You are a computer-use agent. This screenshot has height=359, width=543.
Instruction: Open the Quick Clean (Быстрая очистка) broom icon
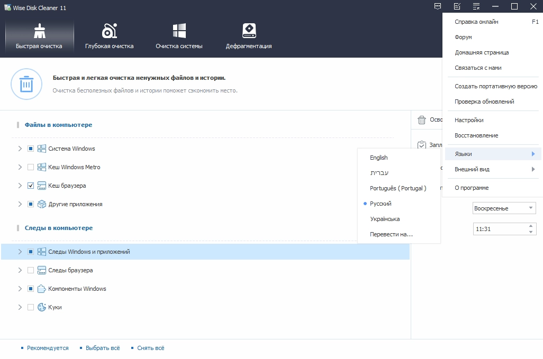[39, 31]
